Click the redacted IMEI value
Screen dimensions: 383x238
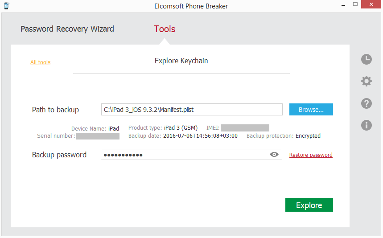[245, 128]
